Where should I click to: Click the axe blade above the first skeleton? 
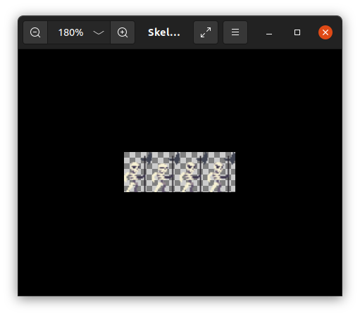pos(148,158)
